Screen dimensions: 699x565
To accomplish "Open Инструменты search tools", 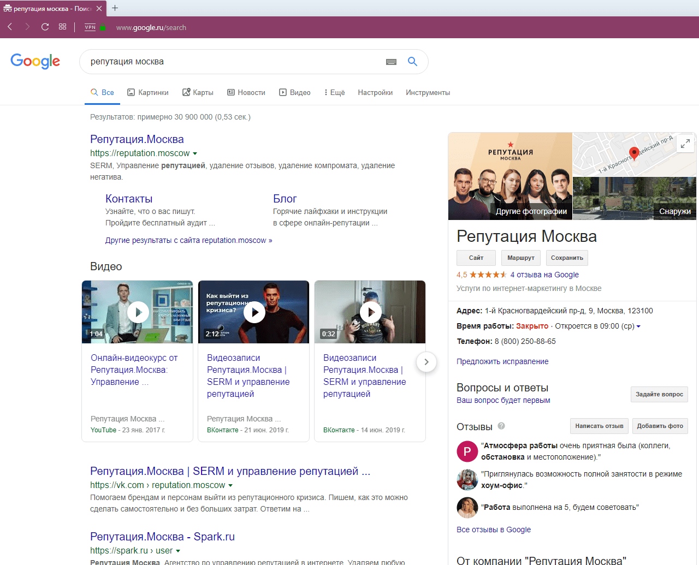I will pos(428,92).
